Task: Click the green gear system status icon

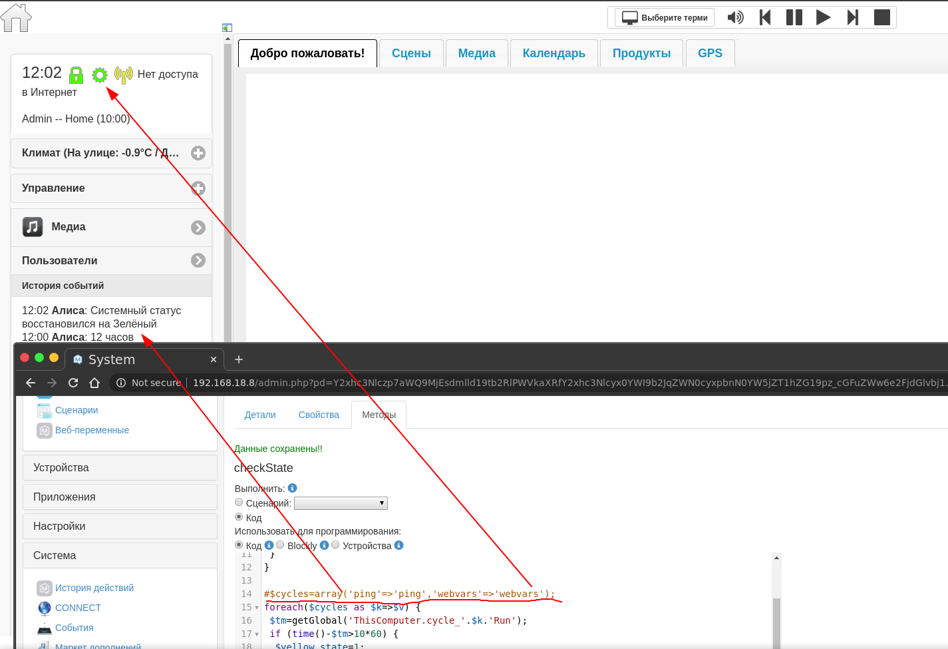Action: click(100, 75)
